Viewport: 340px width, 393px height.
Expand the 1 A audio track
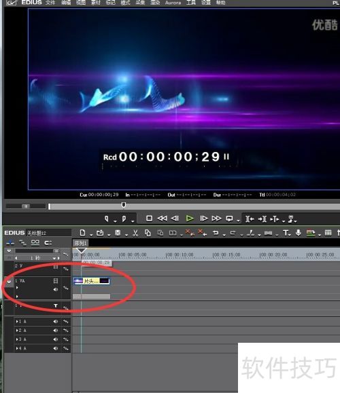pyautogui.click(x=17, y=321)
